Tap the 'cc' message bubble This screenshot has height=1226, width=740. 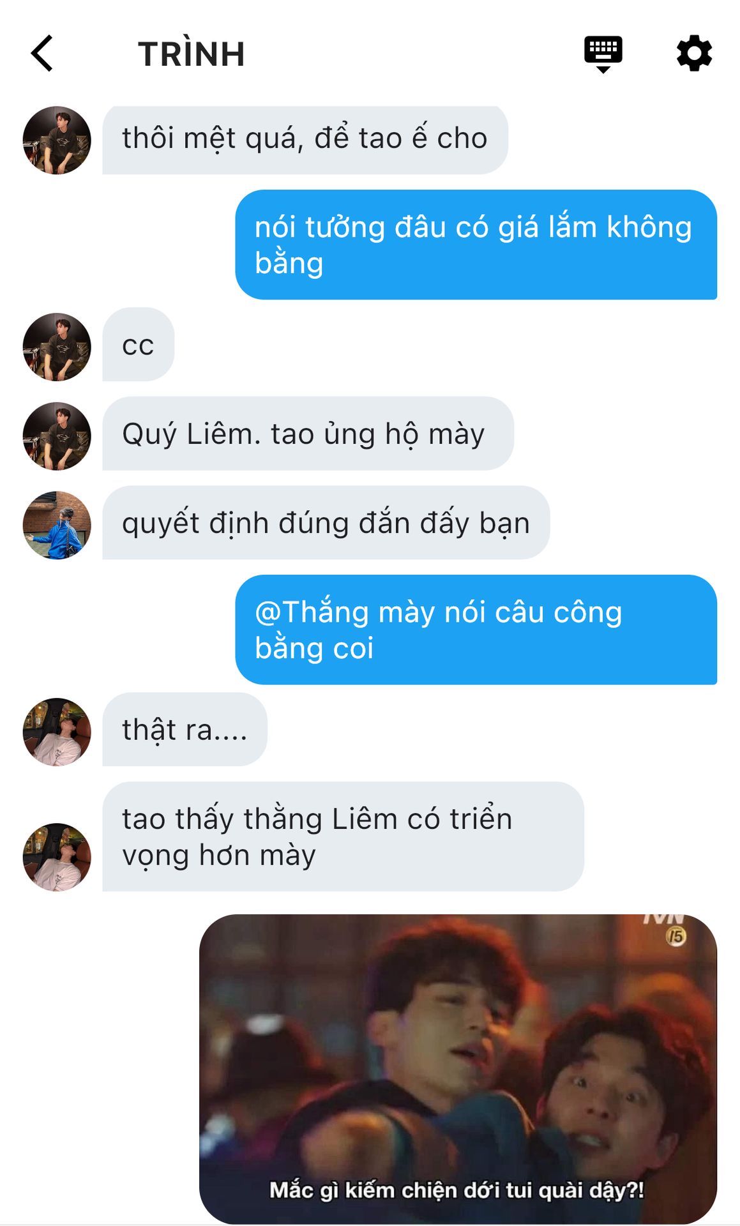pos(138,345)
